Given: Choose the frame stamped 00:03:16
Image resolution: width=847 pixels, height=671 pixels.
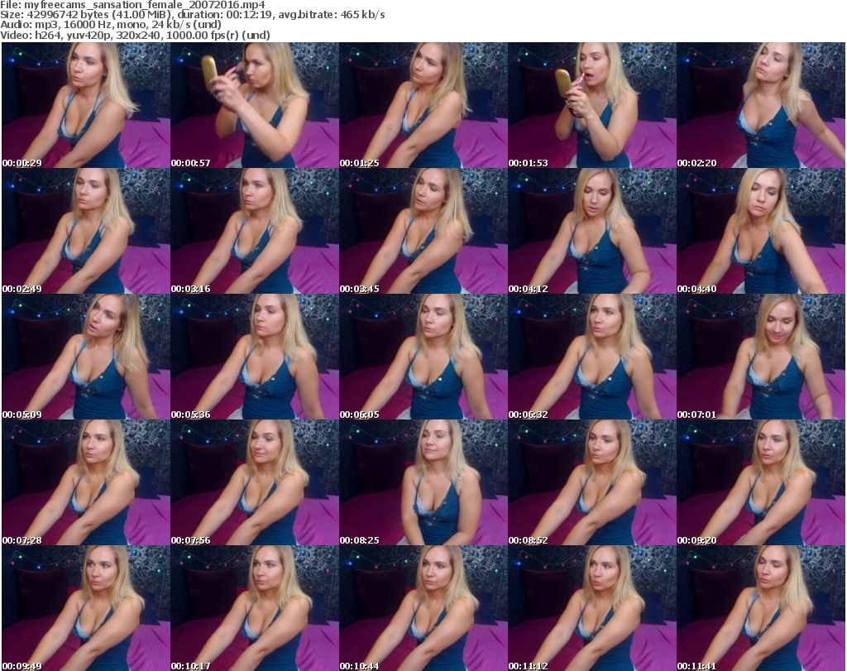Looking at the screenshot, I should coord(255,231).
